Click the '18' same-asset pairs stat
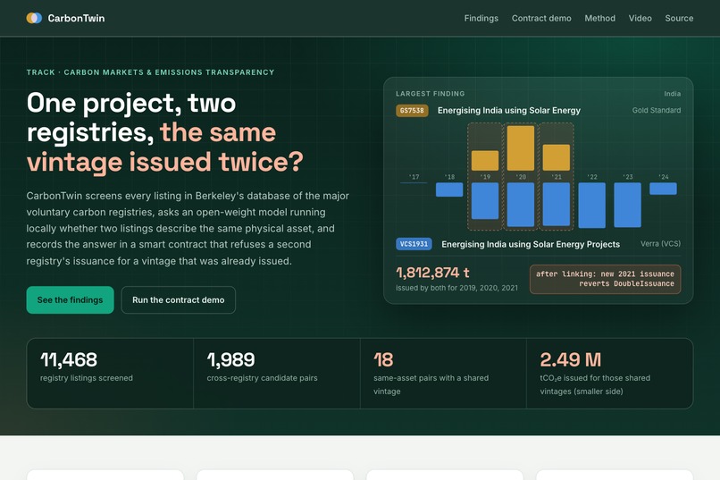This screenshot has width=720, height=480. (x=383, y=359)
